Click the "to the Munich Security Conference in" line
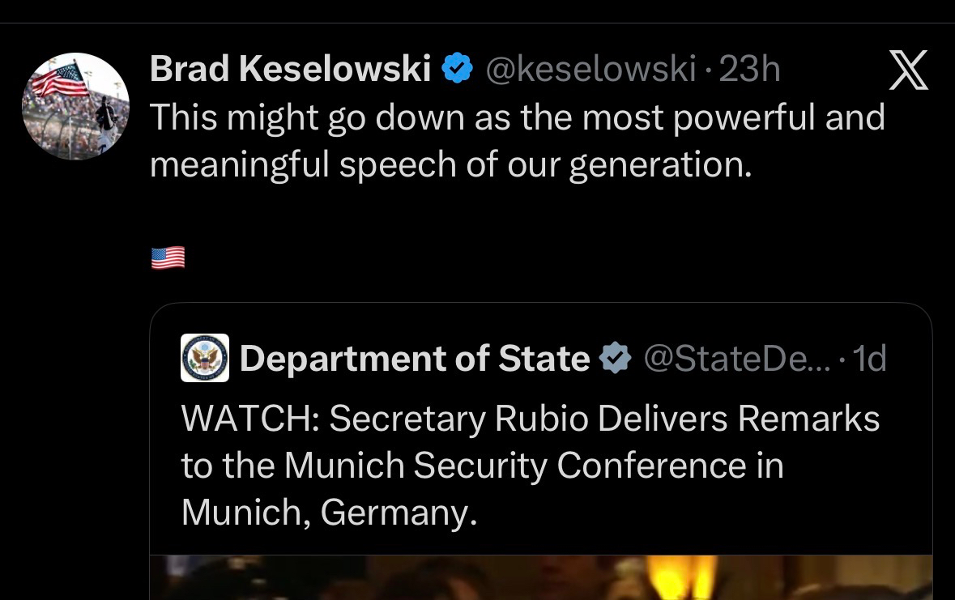The image size is (955, 600). pos(482,466)
